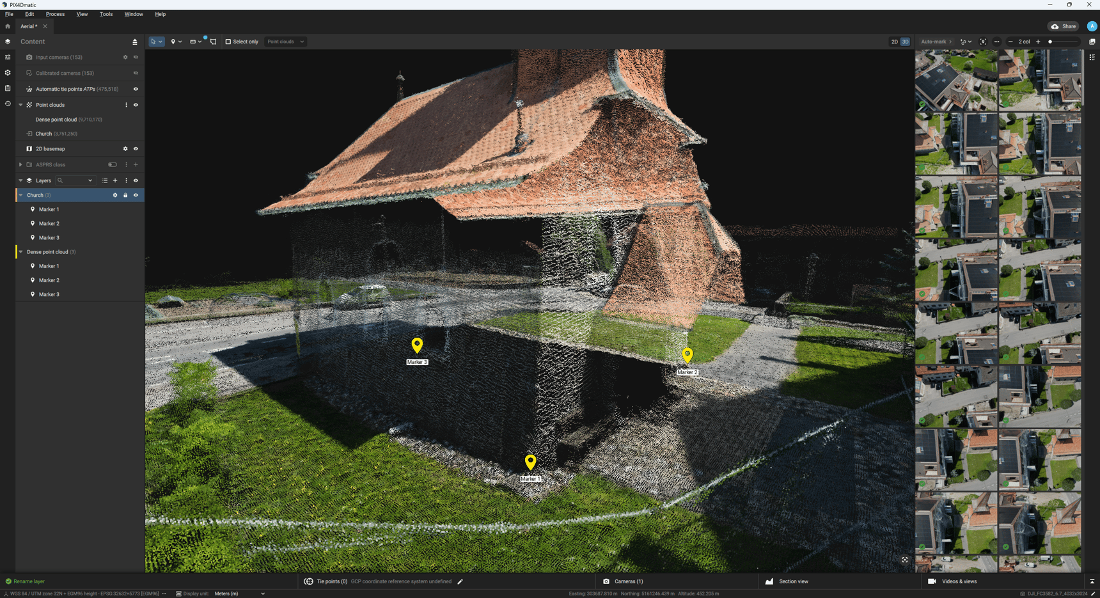Collapse the Point clouds tree section
The image size is (1100, 598).
pos(20,105)
